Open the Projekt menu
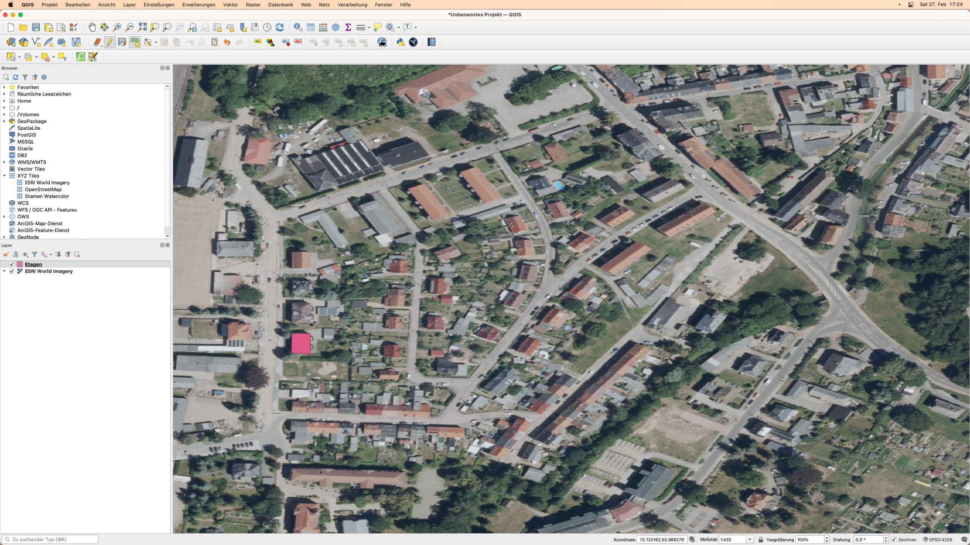This screenshot has width=970, height=545. coord(50,5)
